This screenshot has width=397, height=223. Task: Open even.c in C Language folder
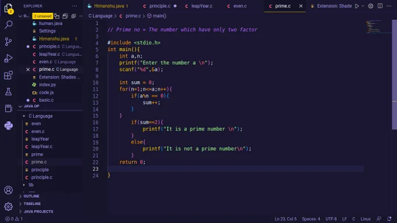click(x=38, y=131)
